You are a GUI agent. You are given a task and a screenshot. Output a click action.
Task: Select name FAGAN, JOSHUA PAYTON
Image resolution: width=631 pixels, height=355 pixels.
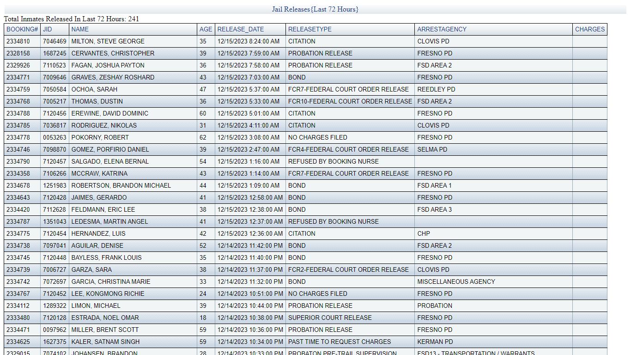[x=108, y=65]
